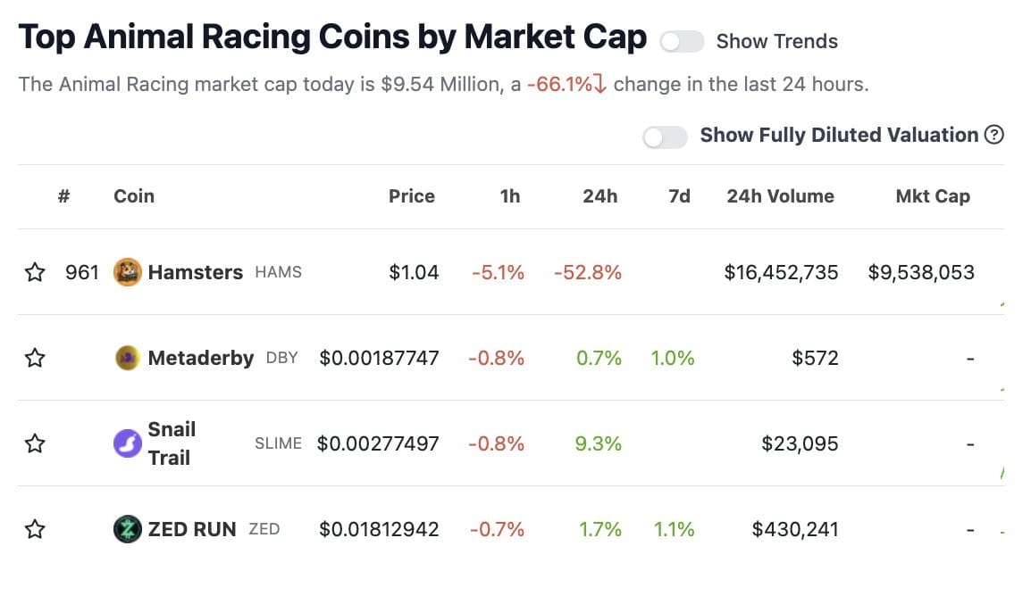The height and width of the screenshot is (596, 1031).
Task: Favorite Snail Trail using its star icon
Action: click(x=35, y=443)
